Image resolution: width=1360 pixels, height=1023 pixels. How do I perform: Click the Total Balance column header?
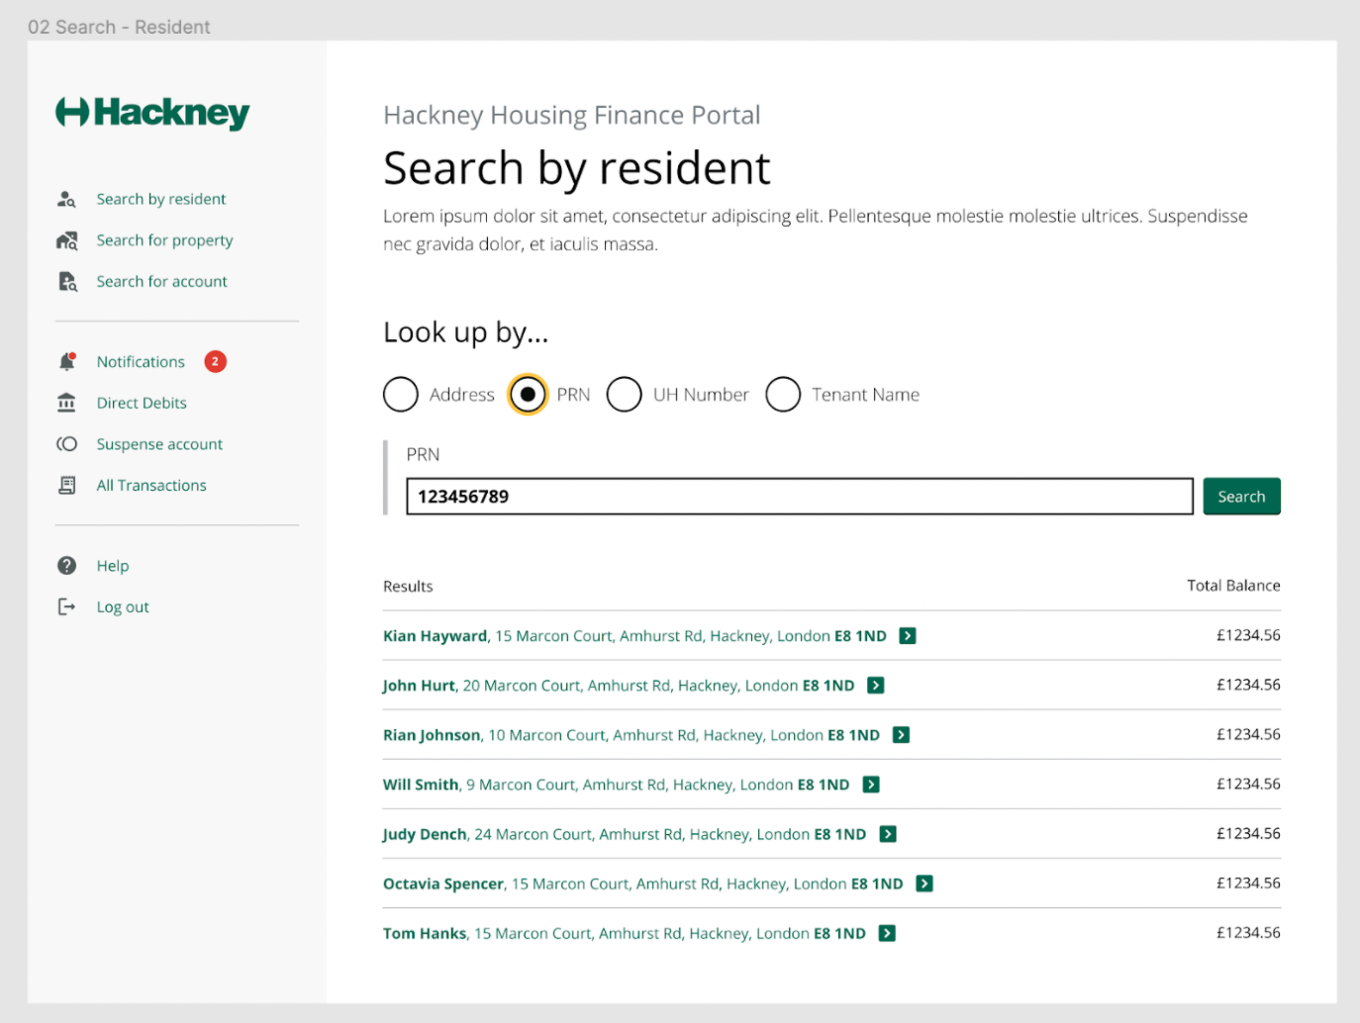[1233, 586]
